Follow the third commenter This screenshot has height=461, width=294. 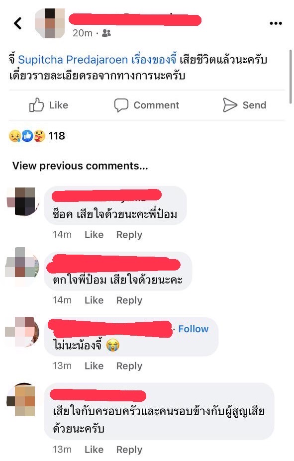coord(193,329)
